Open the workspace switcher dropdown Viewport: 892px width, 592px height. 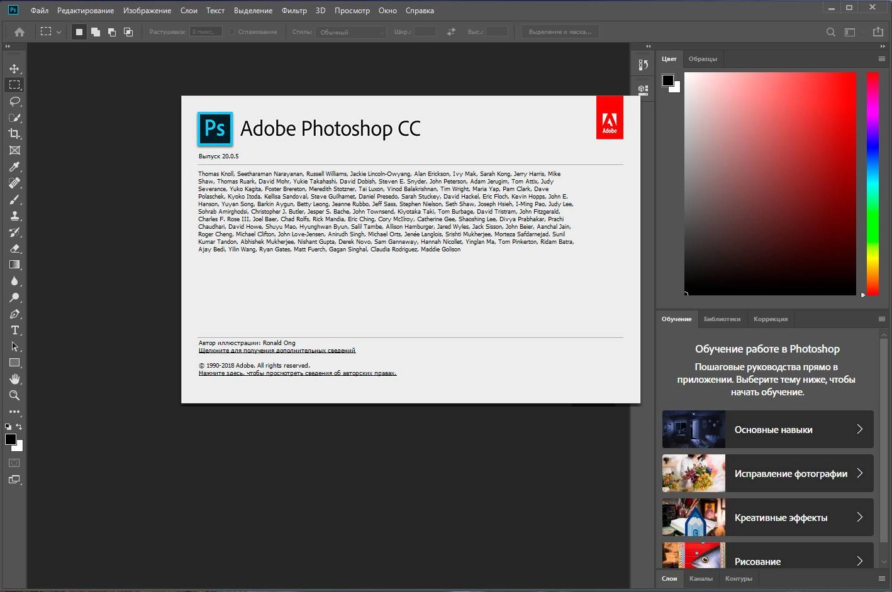click(x=850, y=32)
